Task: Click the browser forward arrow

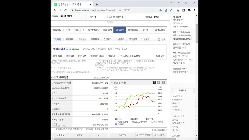Action: pos(60,10)
